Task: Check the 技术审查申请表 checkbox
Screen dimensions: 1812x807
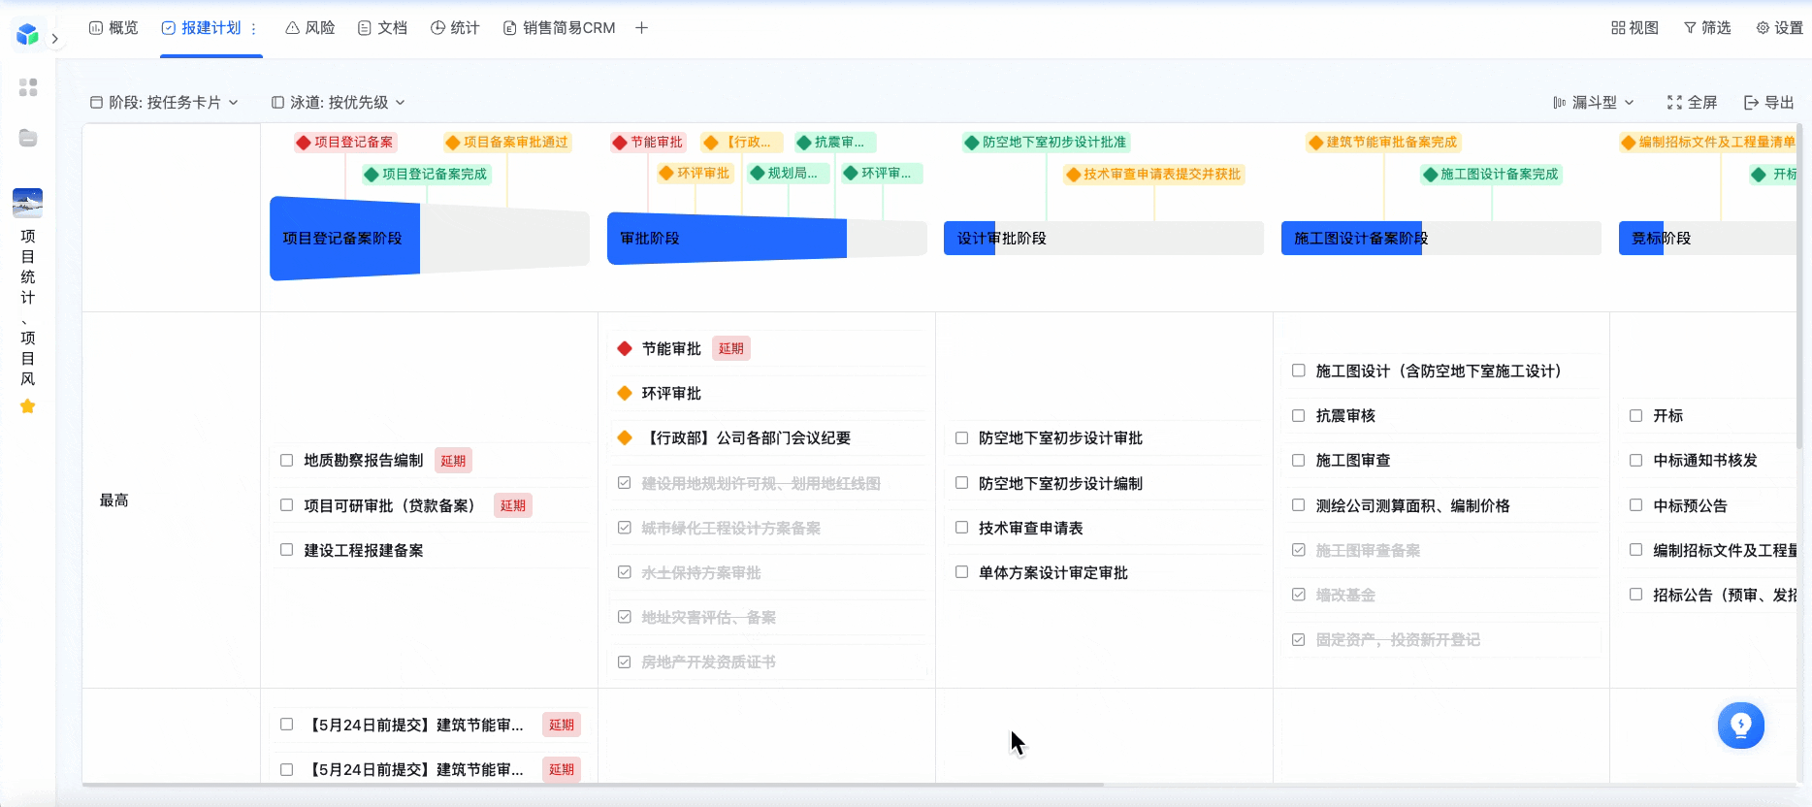Action: [962, 528]
